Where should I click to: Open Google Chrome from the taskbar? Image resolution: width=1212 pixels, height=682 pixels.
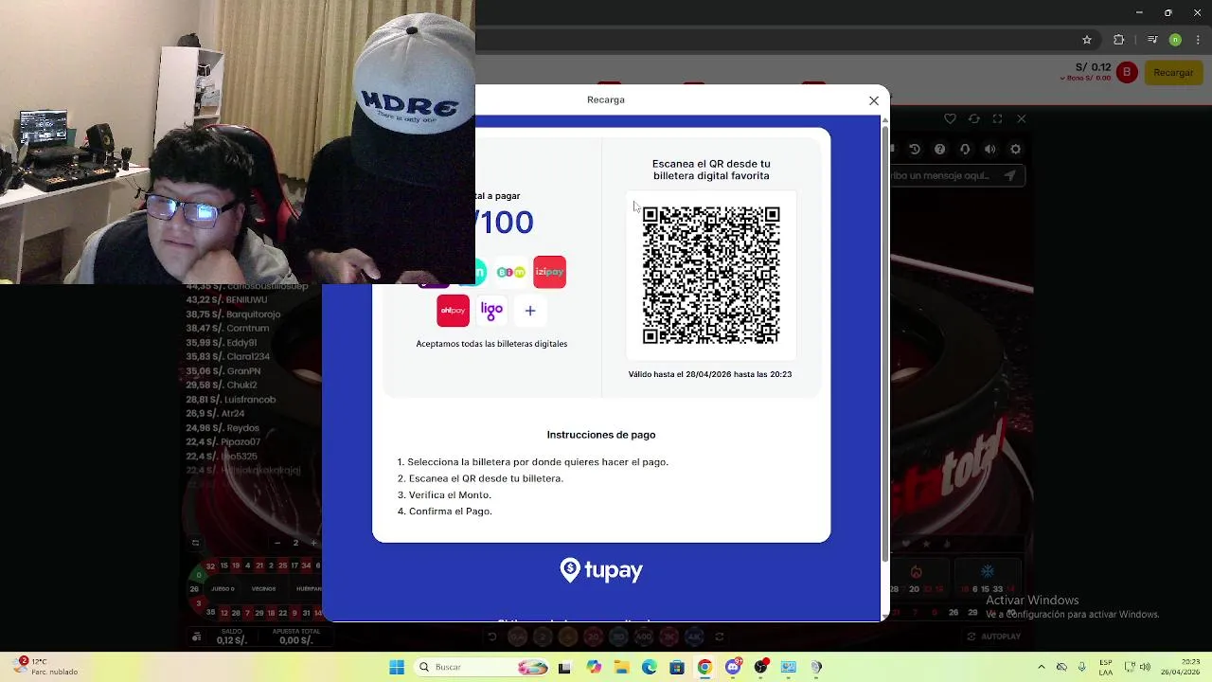[x=704, y=667]
